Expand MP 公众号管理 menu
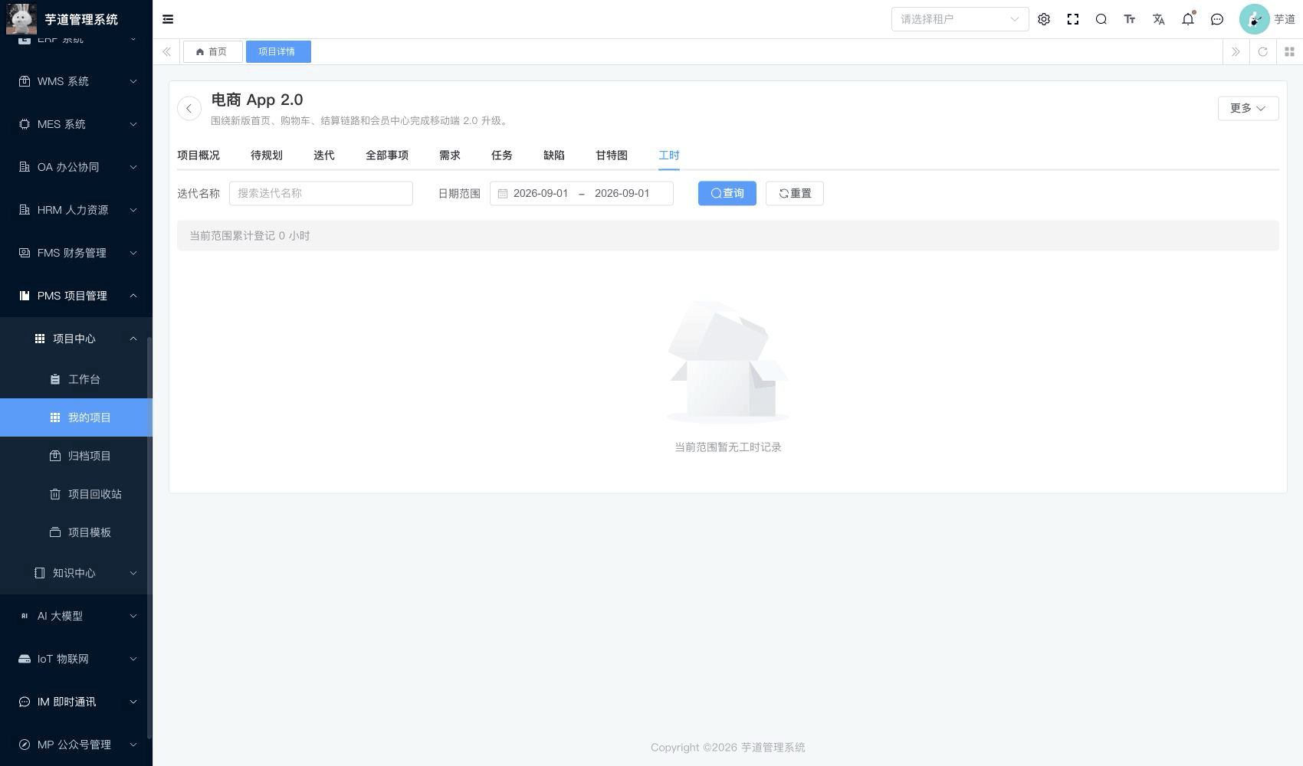1303x766 pixels. 76,745
